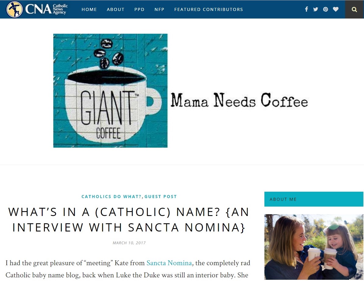Open FEATURED CONTRIBUTORS menu

(x=209, y=9)
